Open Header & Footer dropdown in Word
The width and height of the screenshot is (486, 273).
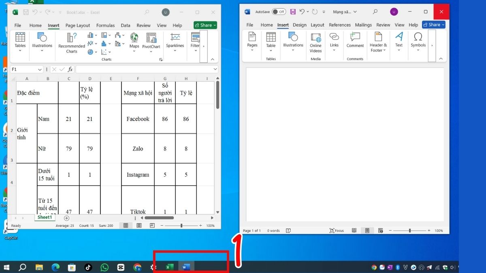[x=378, y=42]
